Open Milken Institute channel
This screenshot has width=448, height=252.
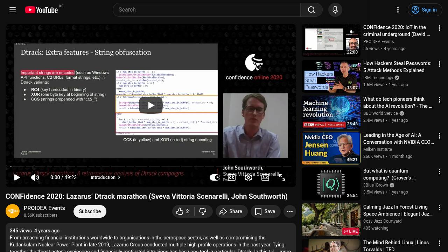point(378,149)
